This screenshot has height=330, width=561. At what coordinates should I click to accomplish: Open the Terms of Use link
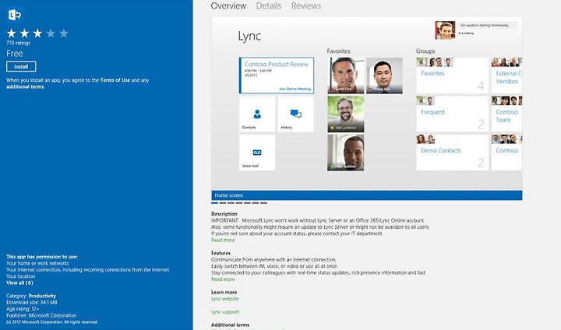(115, 80)
